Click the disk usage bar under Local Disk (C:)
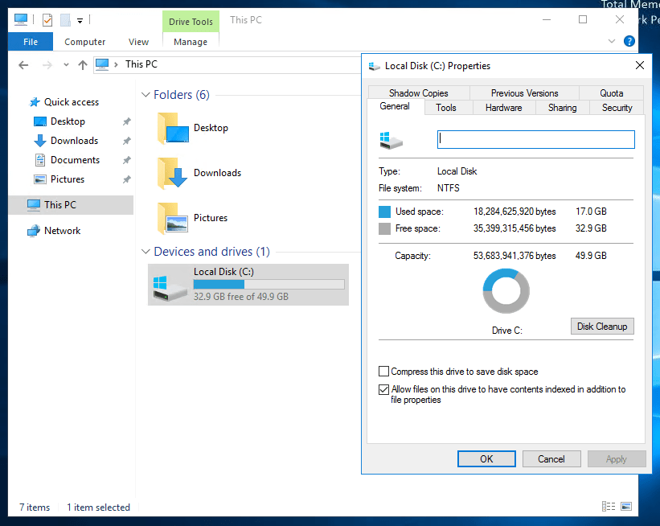This screenshot has height=526, width=660. point(269,286)
